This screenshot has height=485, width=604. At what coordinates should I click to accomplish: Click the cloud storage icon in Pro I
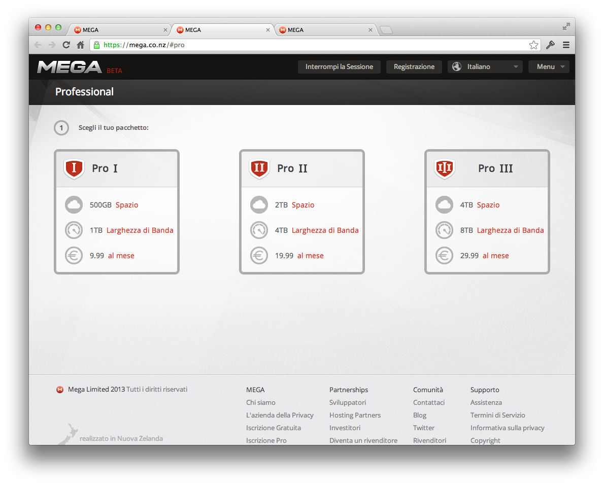74,205
